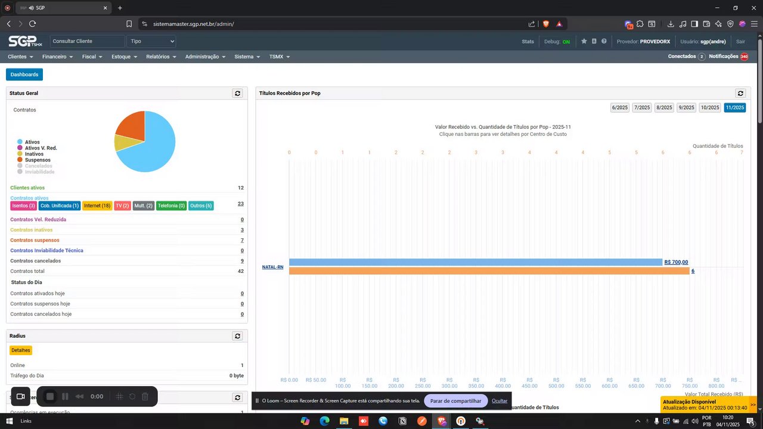Image resolution: width=763 pixels, height=429 pixels.
Task: Pause the Loom recording
Action: 65,396
